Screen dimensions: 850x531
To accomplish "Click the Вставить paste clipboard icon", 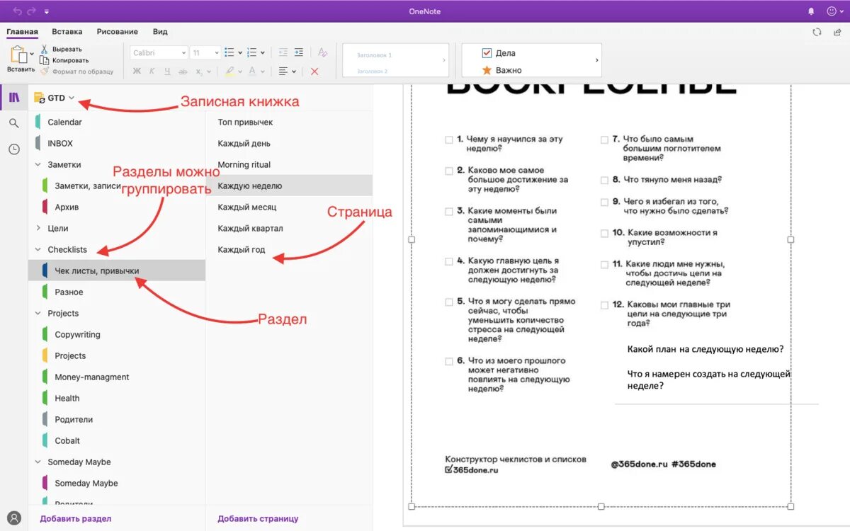I will coord(18,55).
